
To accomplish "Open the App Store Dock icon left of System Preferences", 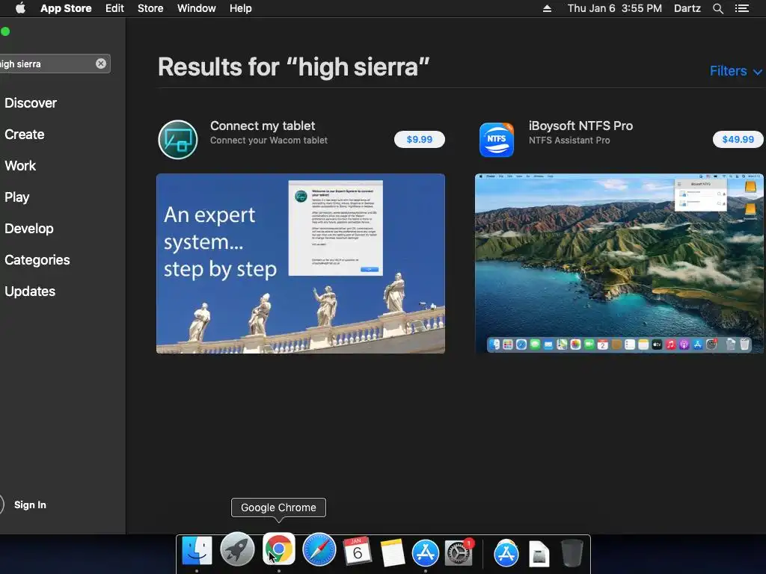I will [426, 552].
